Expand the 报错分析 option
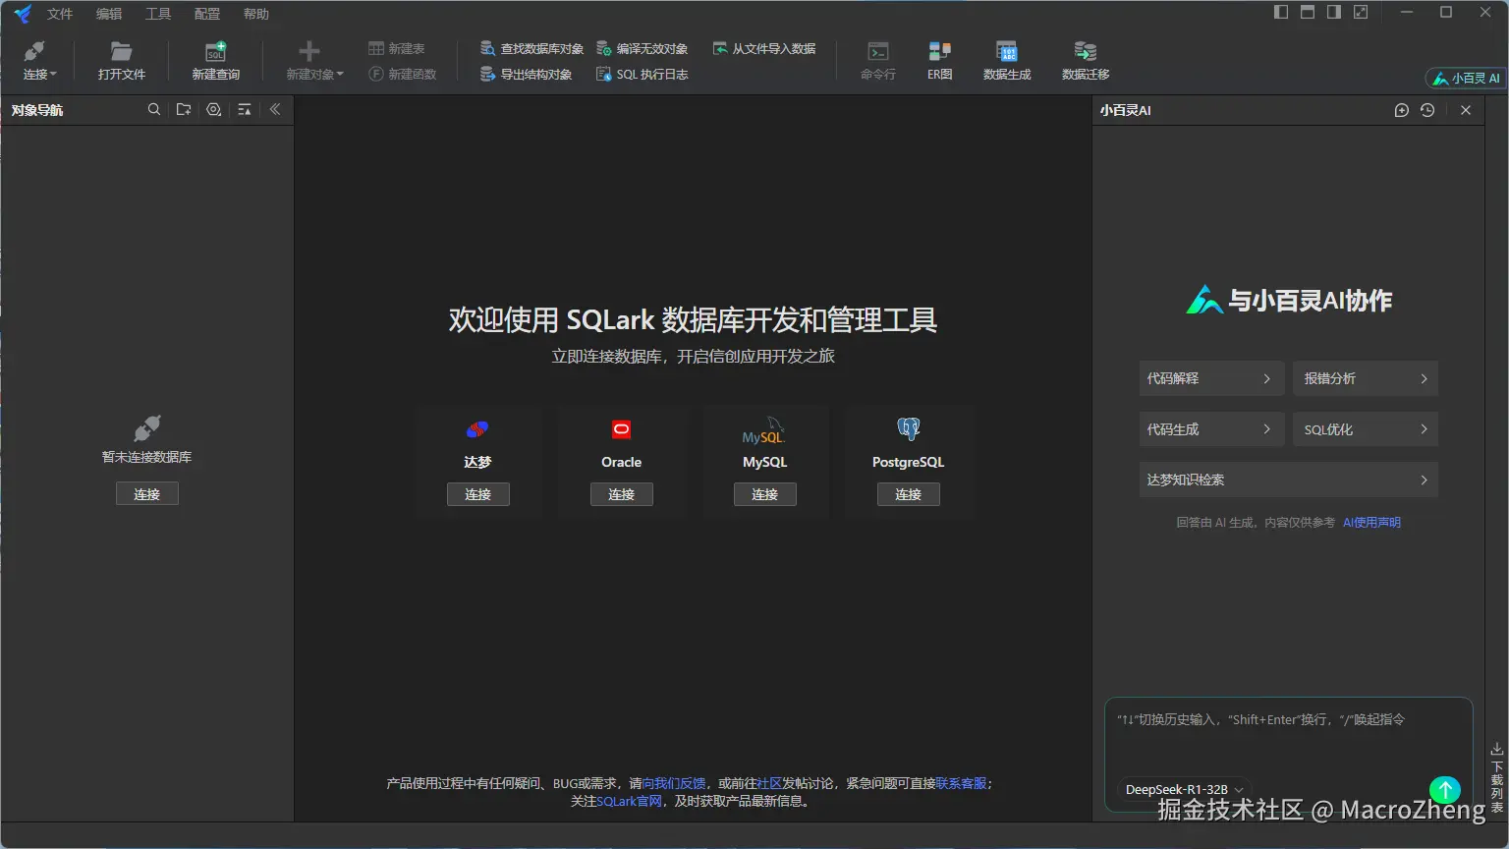Screen dimensions: 1509x849 coord(1366,378)
